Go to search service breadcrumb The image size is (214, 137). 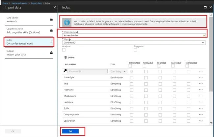[19, 3]
